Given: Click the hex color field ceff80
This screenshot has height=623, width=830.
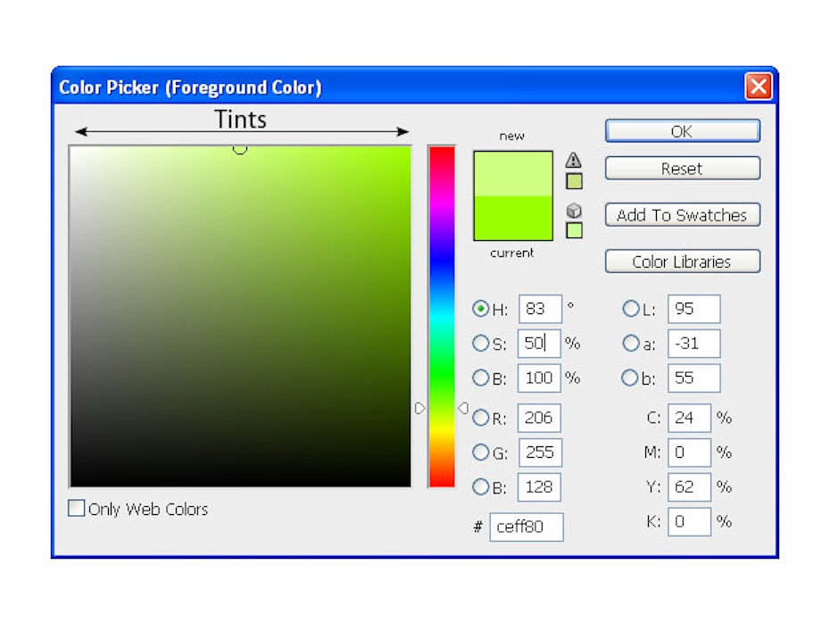Looking at the screenshot, I should click(x=527, y=527).
